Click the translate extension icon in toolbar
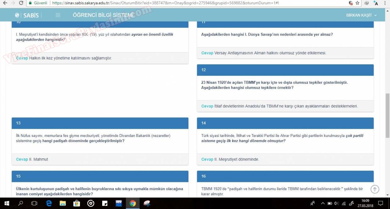This screenshot has height=209, width=390. pyautogui.click(x=376, y=3)
